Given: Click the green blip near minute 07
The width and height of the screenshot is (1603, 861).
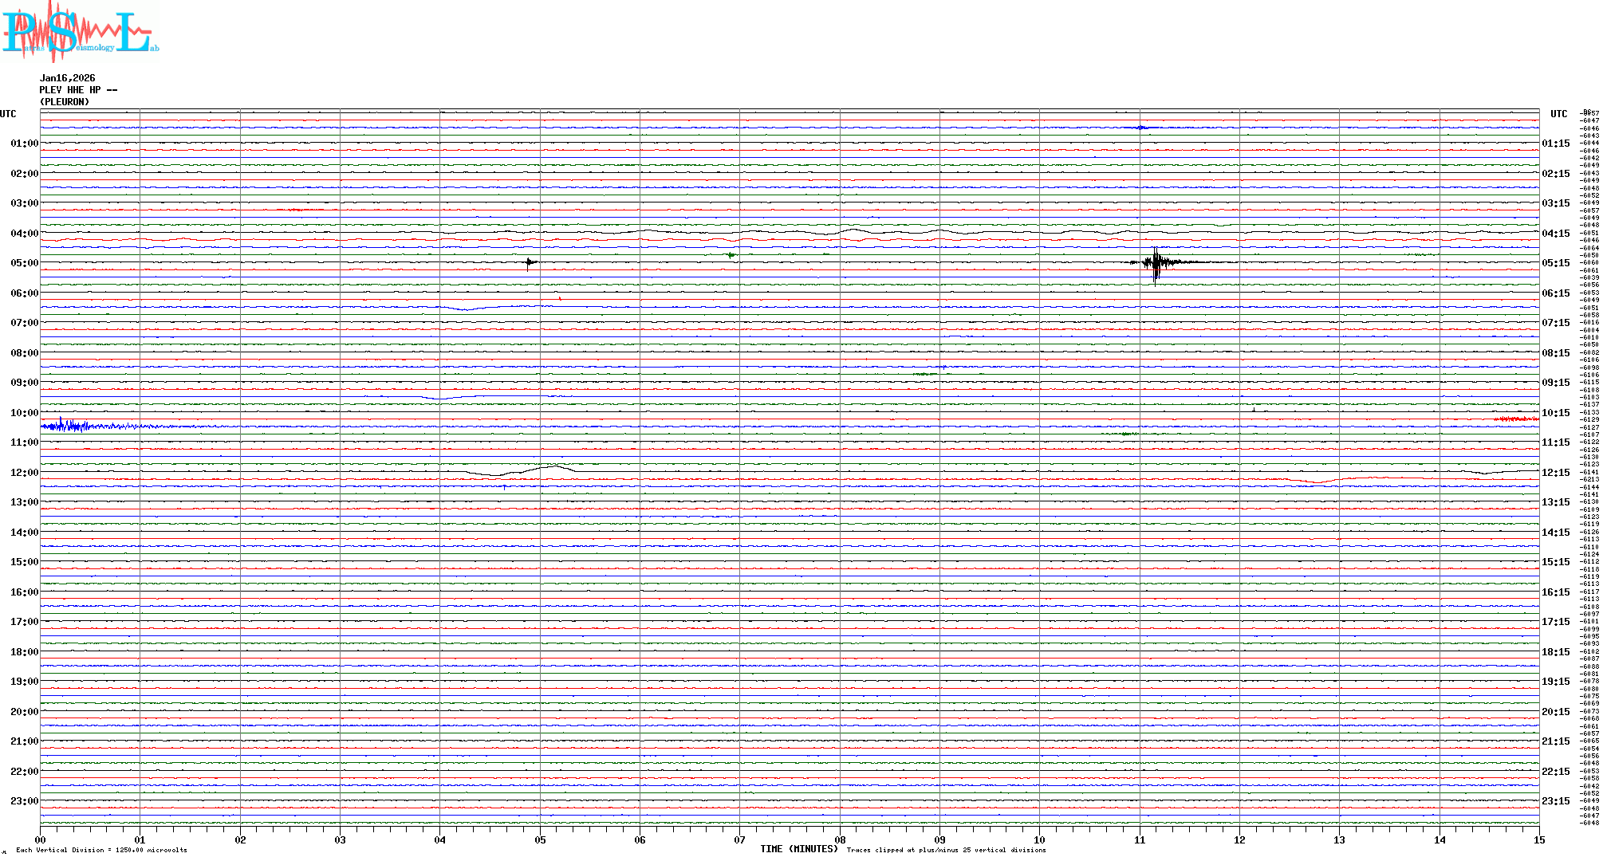Looking at the screenshot, I should click(731, 255).
